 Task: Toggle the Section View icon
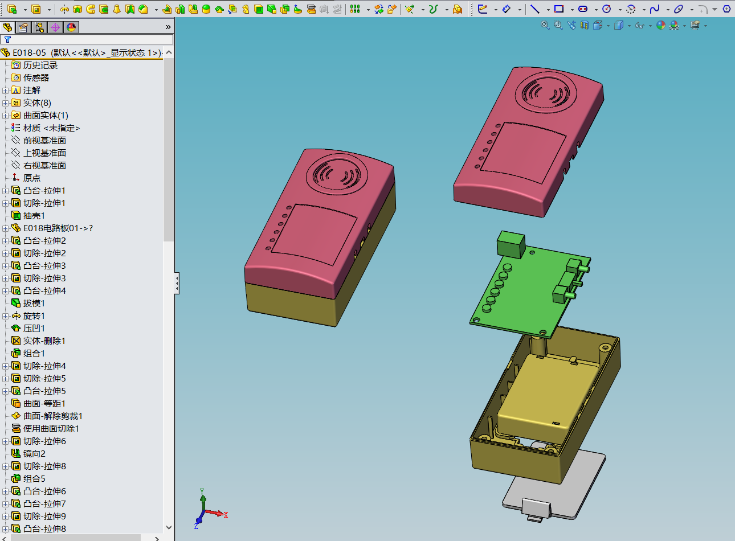click(585, 25)
